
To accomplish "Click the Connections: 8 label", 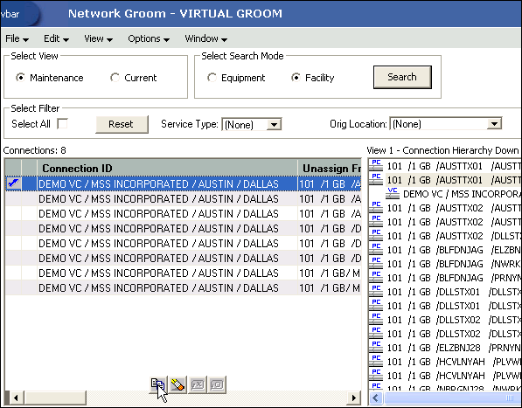I will pyautogui.click(x=35, y=150).
